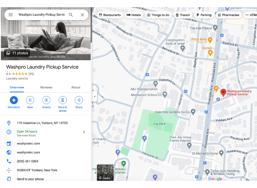Click the Fay Park label

pyautogui.click(x=159, y=124)
